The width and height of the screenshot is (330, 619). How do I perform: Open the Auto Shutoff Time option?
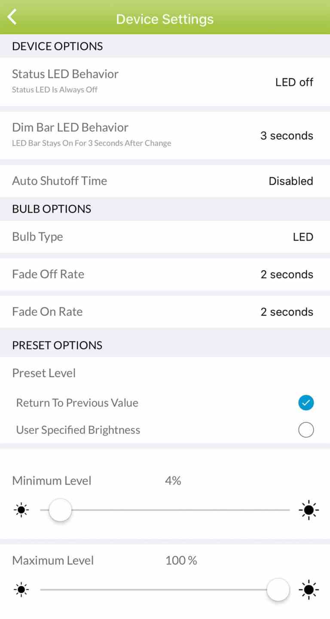coord(165,181)
